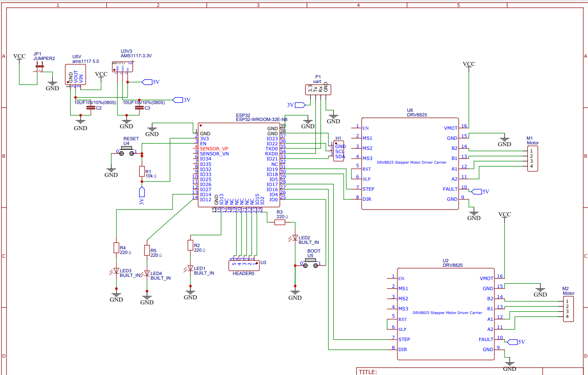This screenshot has width=588, height=375.
Task: Click the SLP pin label on U2
Action: coord(402,329)
